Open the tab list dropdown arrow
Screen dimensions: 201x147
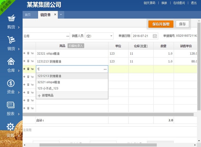tap(61, 15)
